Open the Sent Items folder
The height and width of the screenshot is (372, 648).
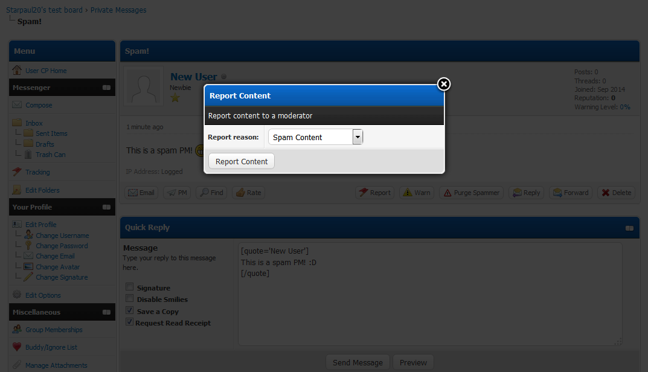(x=51, y=133)
